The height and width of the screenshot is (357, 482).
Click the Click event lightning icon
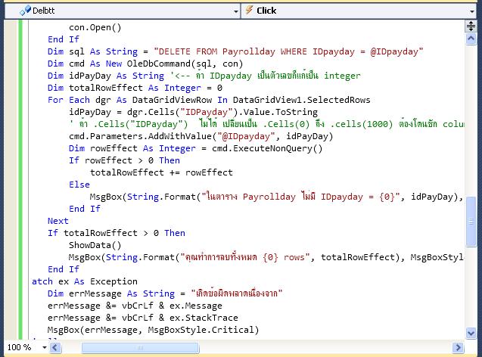tap(249, 11)
